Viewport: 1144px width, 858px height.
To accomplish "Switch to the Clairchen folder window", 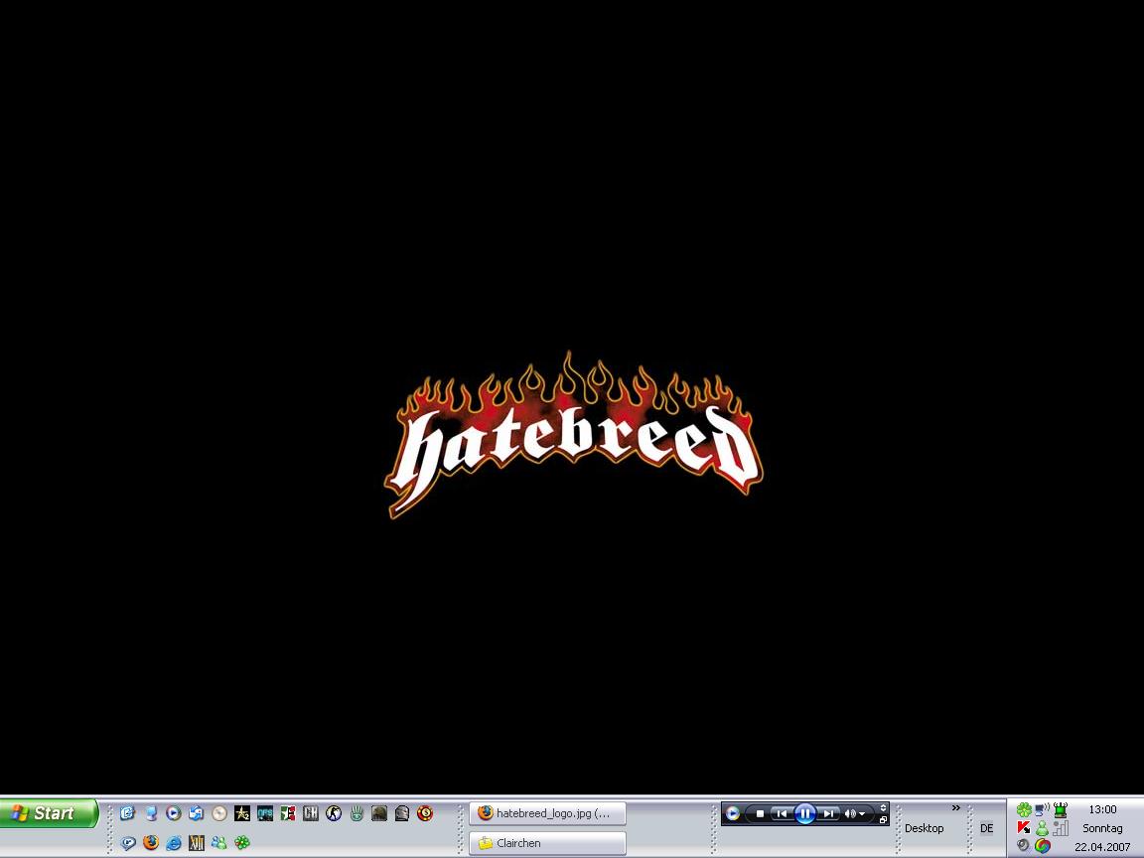I will point(547,843).
